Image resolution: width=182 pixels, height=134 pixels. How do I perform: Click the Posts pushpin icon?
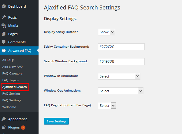click(x=4, y=17)
